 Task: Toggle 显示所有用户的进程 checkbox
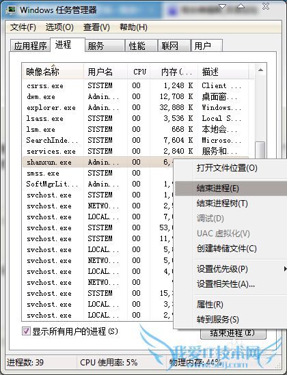coord(26,331)
